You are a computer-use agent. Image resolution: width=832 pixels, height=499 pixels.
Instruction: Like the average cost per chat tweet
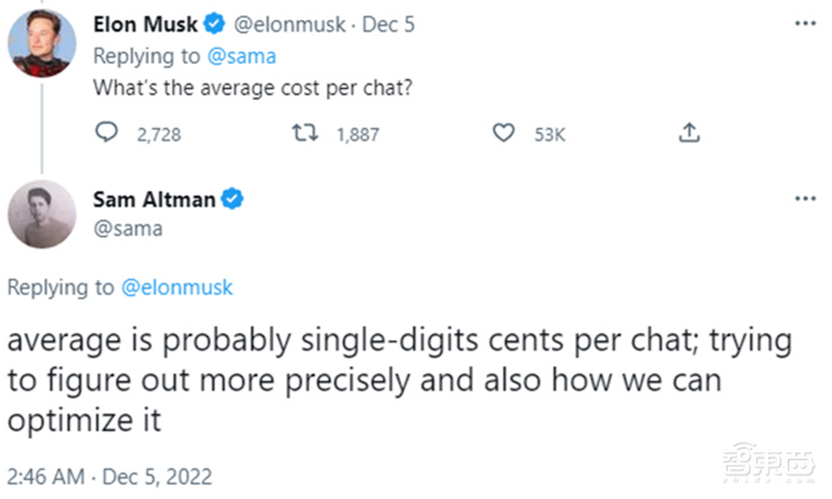503,133
